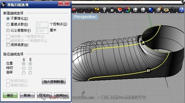Image resolution: width=185 pixels, height=103 pixels.
Task: Select 位置 radio for rail A
Action: (x=24, y=64)
